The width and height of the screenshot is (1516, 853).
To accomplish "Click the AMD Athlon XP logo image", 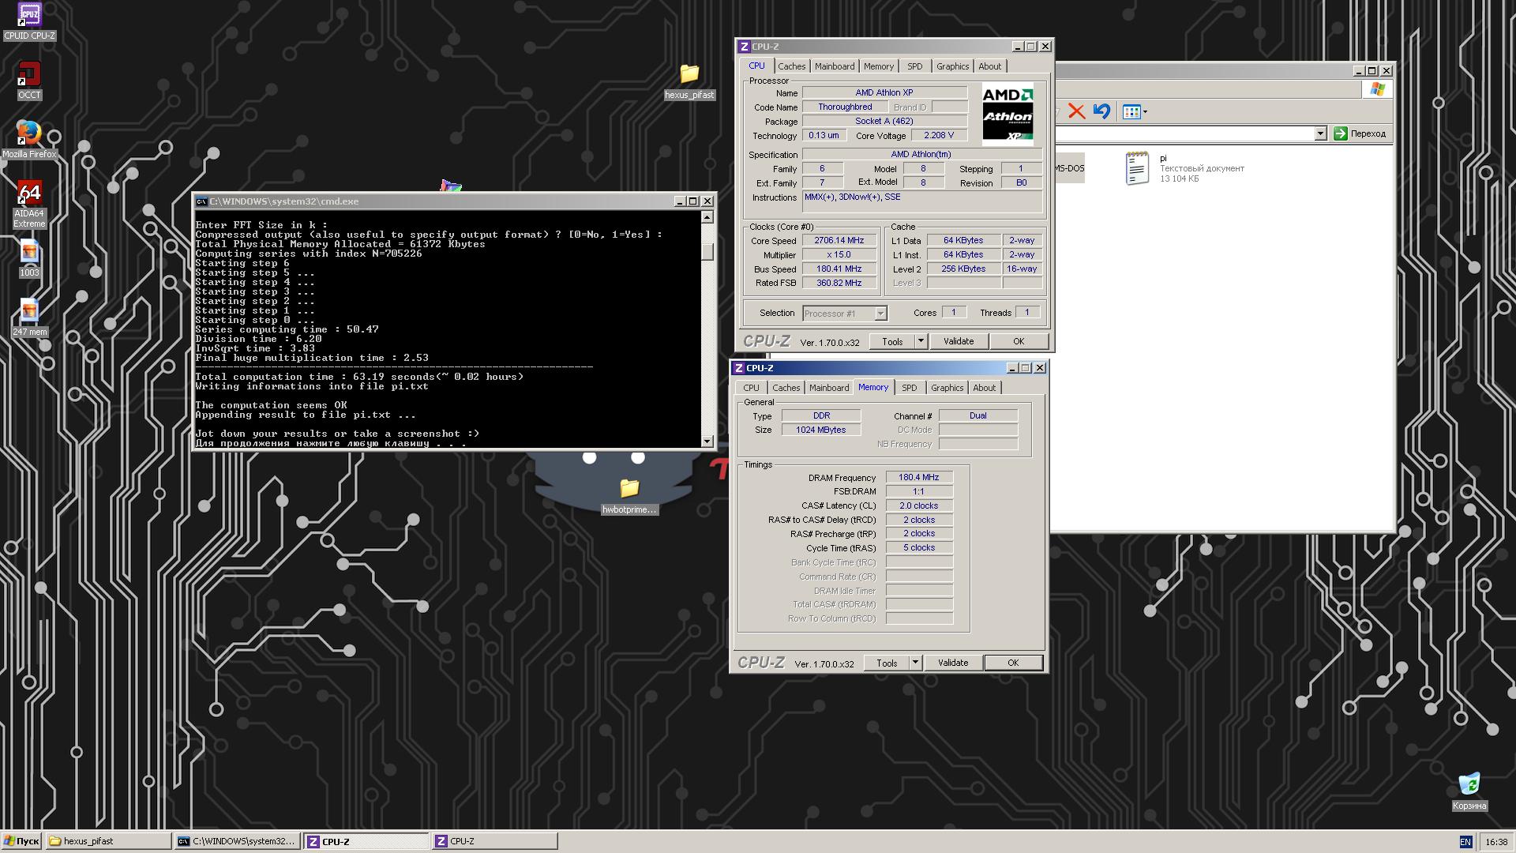I will (1008, 115).
